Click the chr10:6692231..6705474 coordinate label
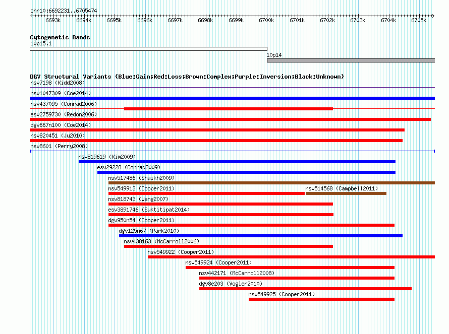The height and width of the screenshot is (334, 449). 64,11
